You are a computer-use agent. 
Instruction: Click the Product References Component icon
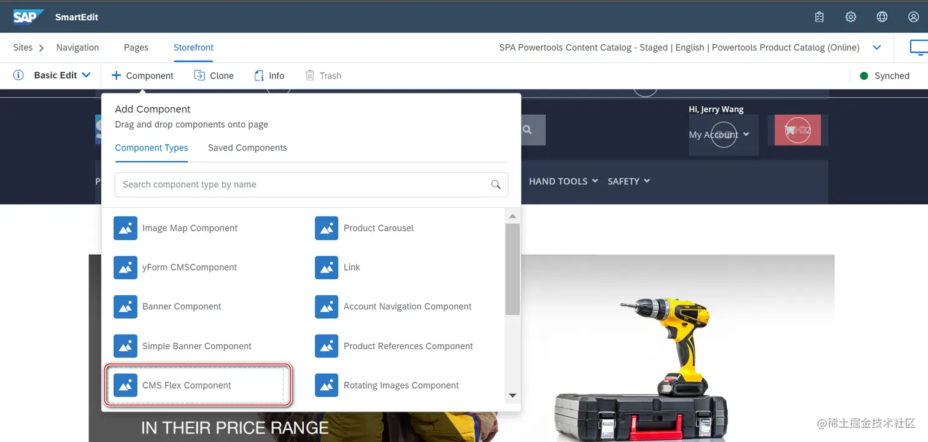click(x=327, y=346)
